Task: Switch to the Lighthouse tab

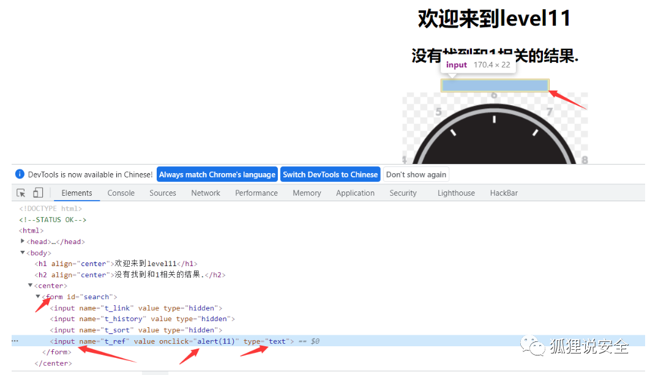Action: coord(455,193)
